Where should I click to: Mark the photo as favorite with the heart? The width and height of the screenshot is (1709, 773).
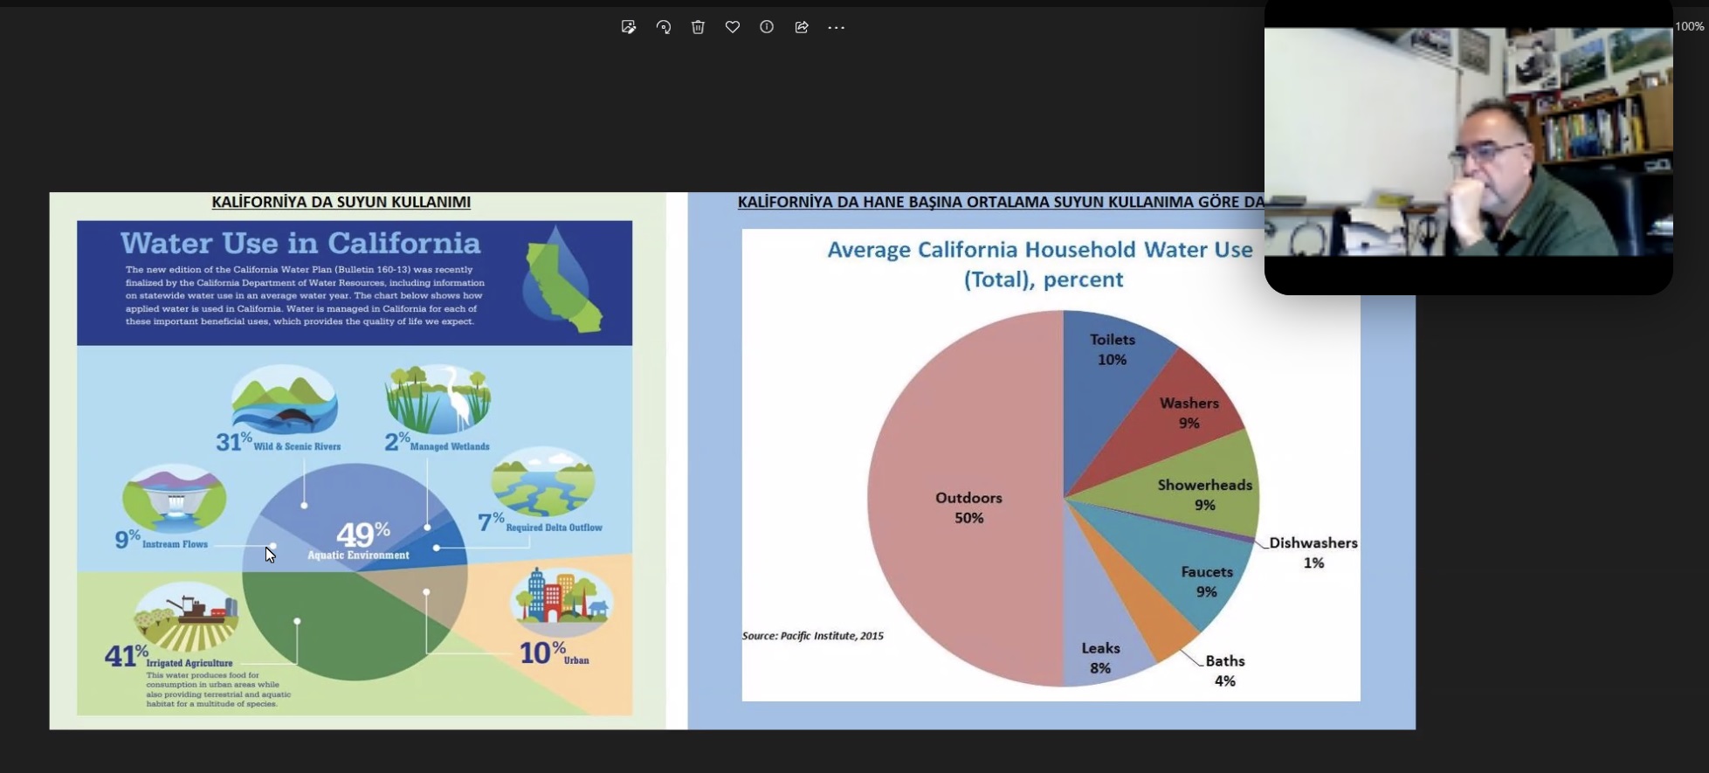click(x=733, y=27)
